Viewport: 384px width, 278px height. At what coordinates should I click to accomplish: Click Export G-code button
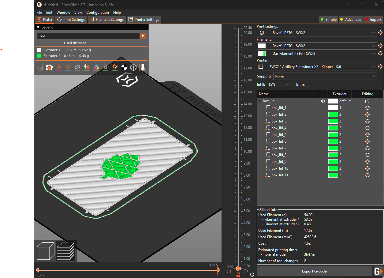[314, 271]
